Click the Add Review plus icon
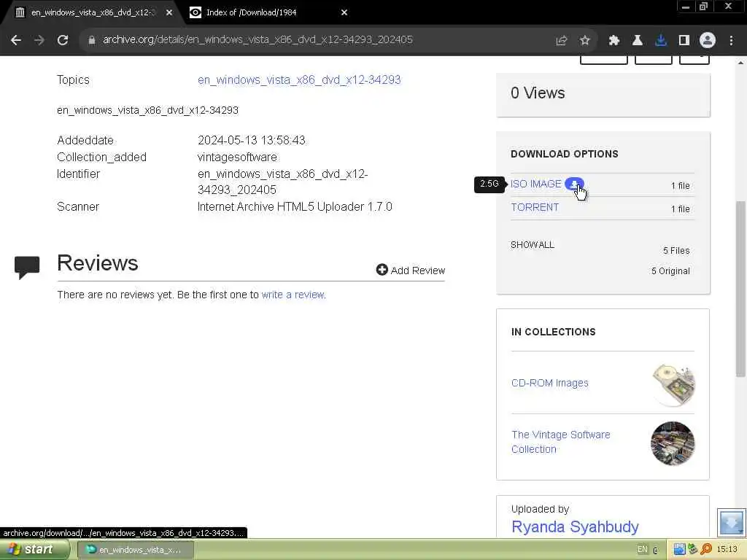Screen dimensions: 747x560 point(382,270)
